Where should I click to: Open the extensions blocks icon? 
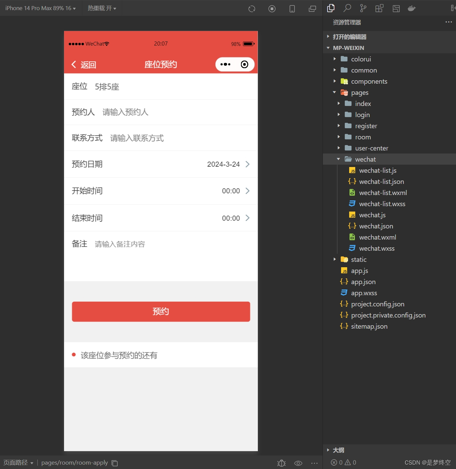[x=379, y=8]
